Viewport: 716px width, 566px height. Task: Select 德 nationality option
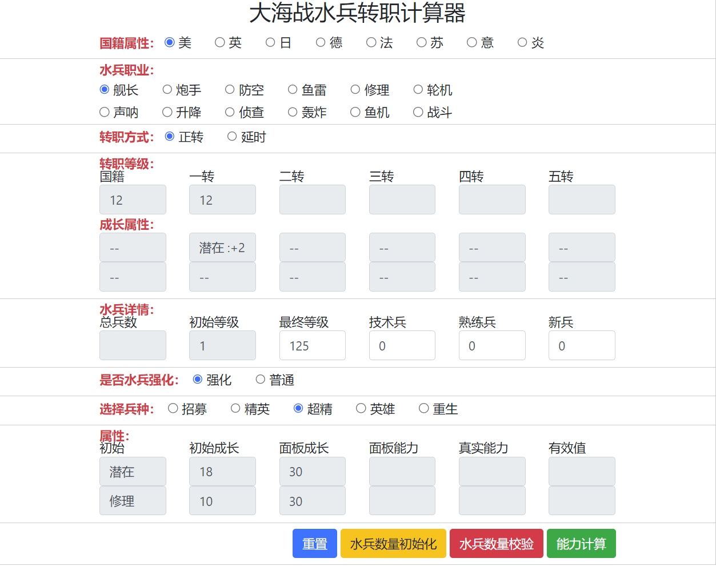click(x=321, y=43)
